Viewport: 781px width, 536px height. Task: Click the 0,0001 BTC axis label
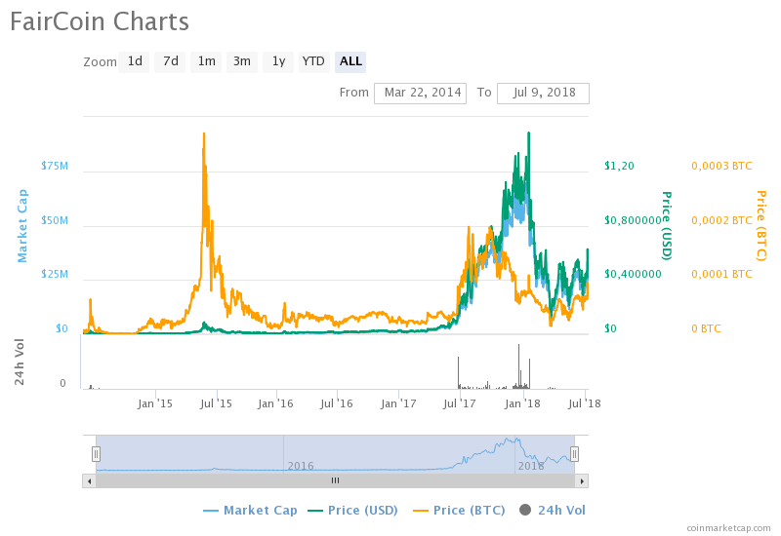click(x=721, y=274)
